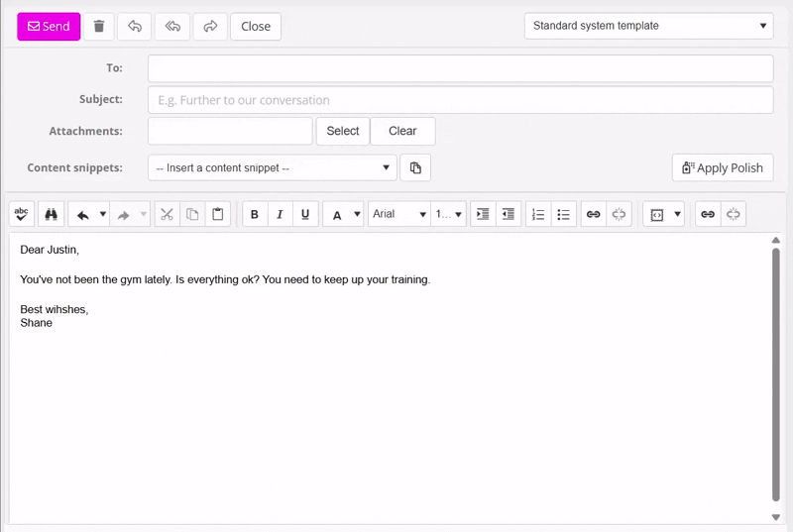Viewport: 793px width, 532px height.
Task: Insert a numbered list
Action: tap(537, 214)
